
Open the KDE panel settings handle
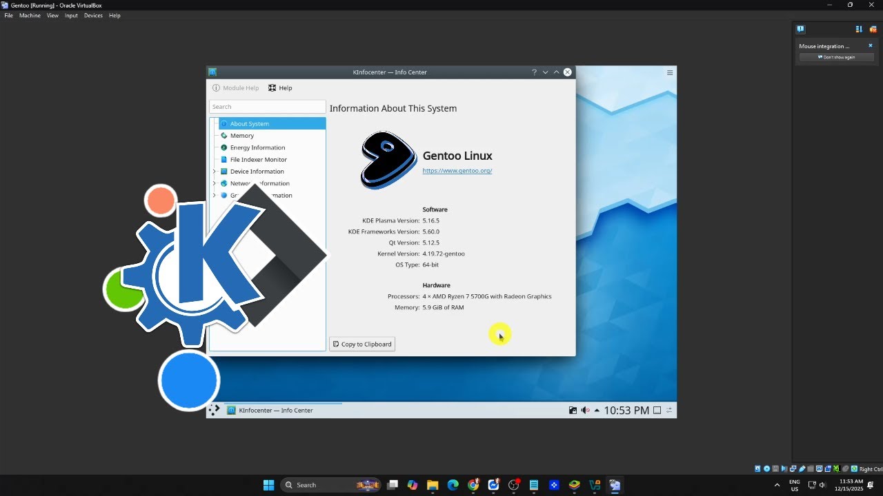[670, 411]
